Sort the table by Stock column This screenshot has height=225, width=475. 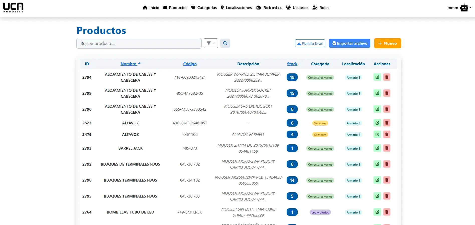292,64
